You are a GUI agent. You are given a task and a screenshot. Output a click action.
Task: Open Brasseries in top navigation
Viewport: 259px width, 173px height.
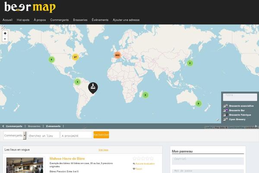point(80,20)
